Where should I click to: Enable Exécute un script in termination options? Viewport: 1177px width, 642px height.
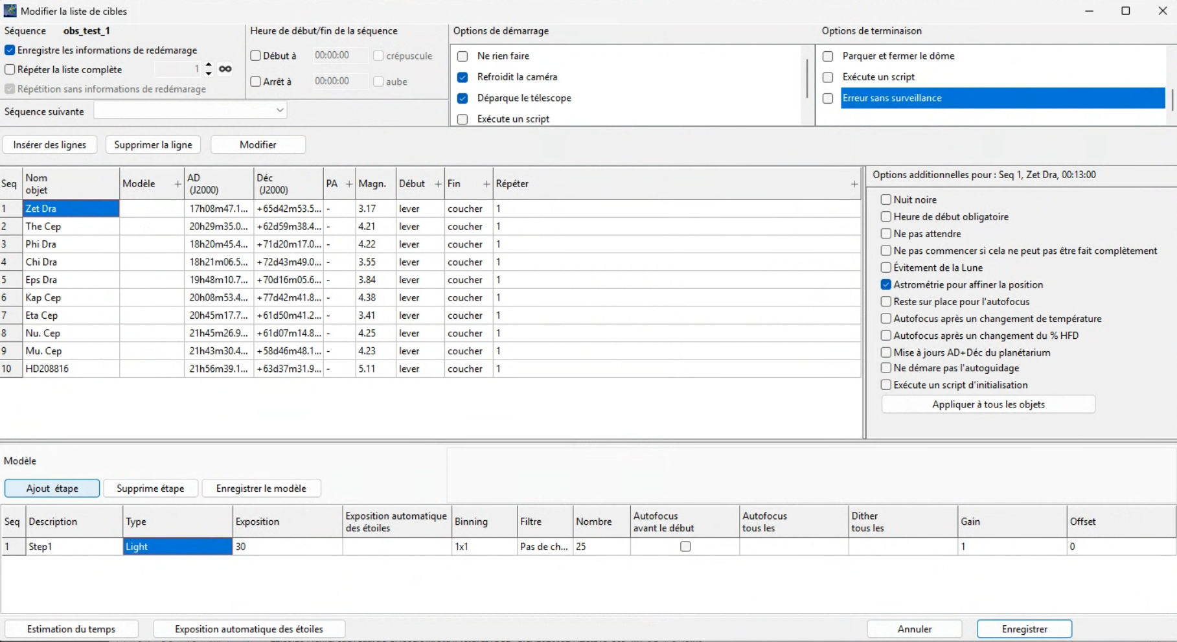click(x=828, y=77)
